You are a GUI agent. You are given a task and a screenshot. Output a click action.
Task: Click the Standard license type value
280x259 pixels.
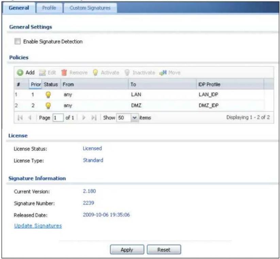coord(93,160)
